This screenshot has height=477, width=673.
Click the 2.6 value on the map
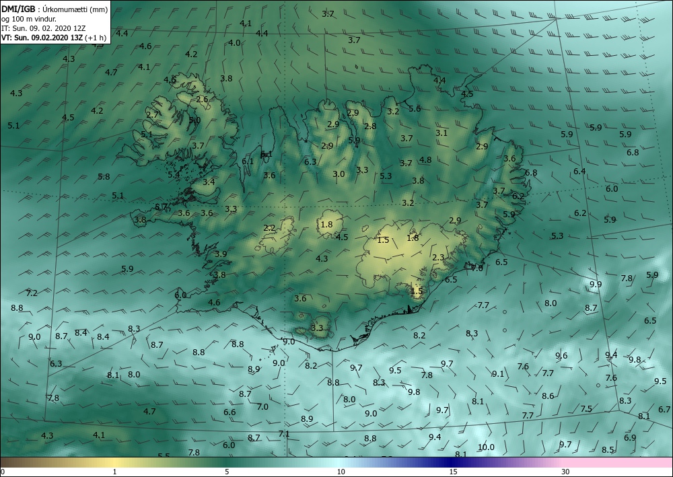coord(202,99)
